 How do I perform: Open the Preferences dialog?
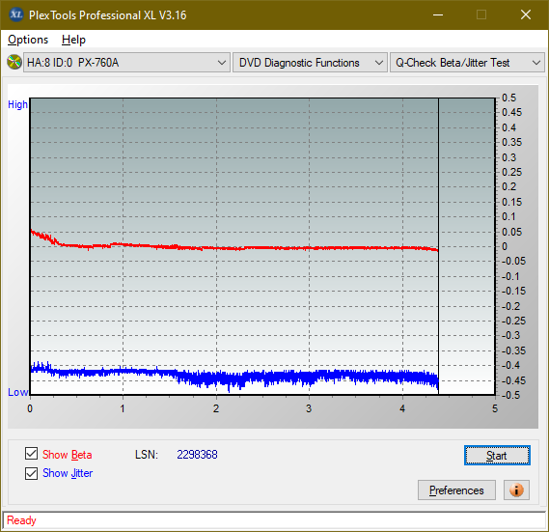[x=456, y=490]
